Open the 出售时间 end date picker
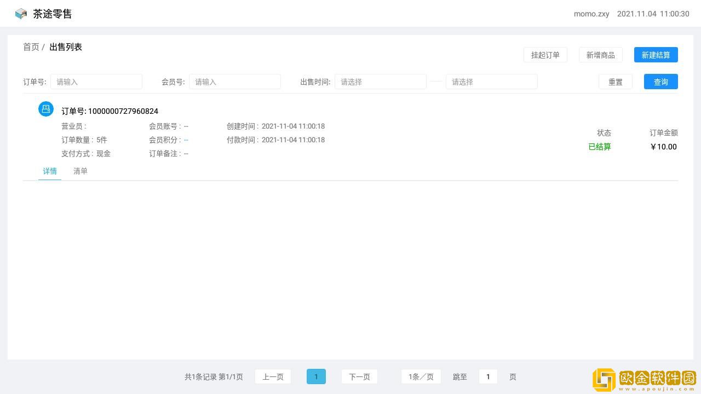The height and width of the screenshot is (394, 701). point(491,82)
